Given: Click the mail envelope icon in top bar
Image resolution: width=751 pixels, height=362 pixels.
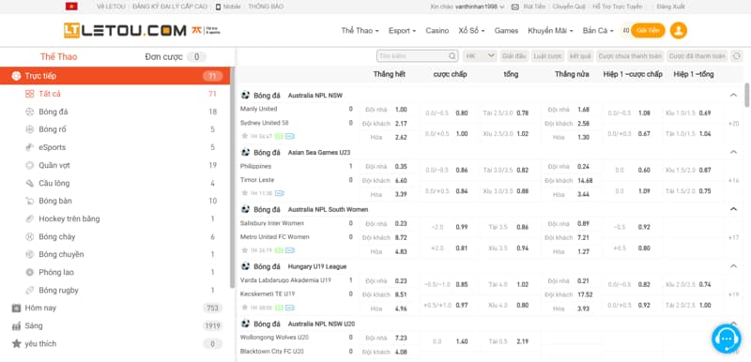Looking at the screenshot, I should click(515, 7).
